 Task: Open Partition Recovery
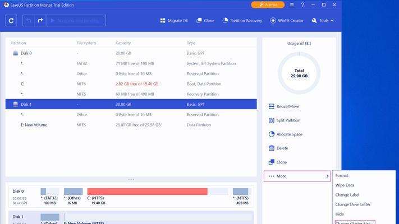point(242,21)
